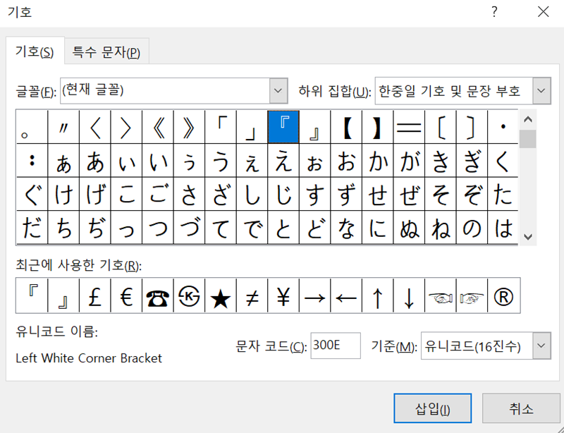This screenshot has height=433, width=564.
Task: Switch to the 기호 tab
Action: pos(35,51)
